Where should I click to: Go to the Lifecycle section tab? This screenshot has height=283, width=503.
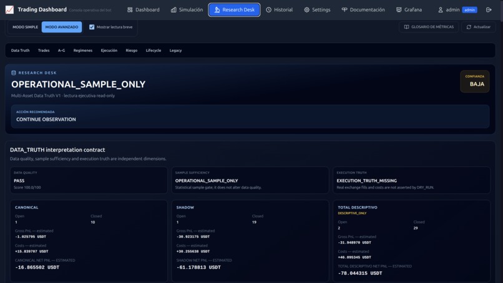[x=154, y=51]
